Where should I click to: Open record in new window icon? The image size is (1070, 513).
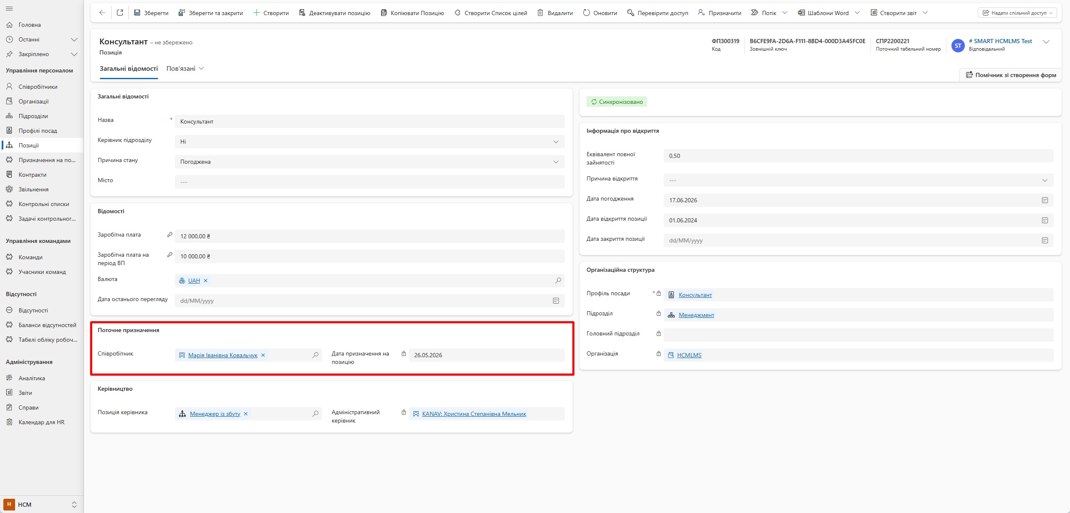click(120, 13)
